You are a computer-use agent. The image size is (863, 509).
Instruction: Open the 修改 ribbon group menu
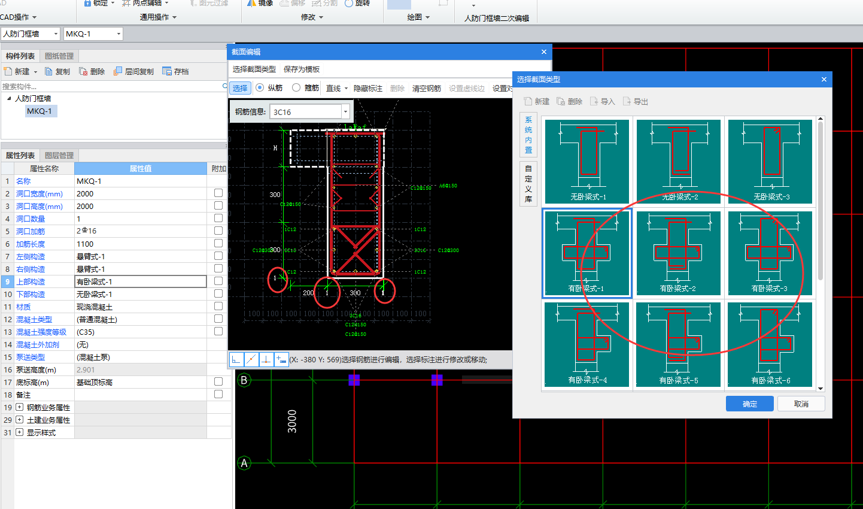point(312,17)
